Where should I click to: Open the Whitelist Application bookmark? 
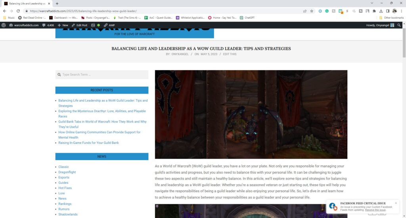190,17
